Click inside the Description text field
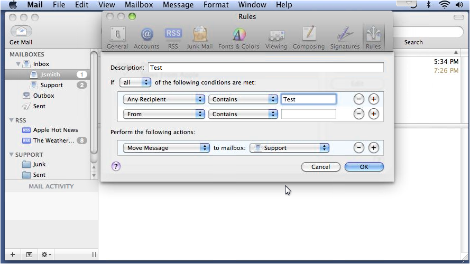 click(x=265, y=68)
